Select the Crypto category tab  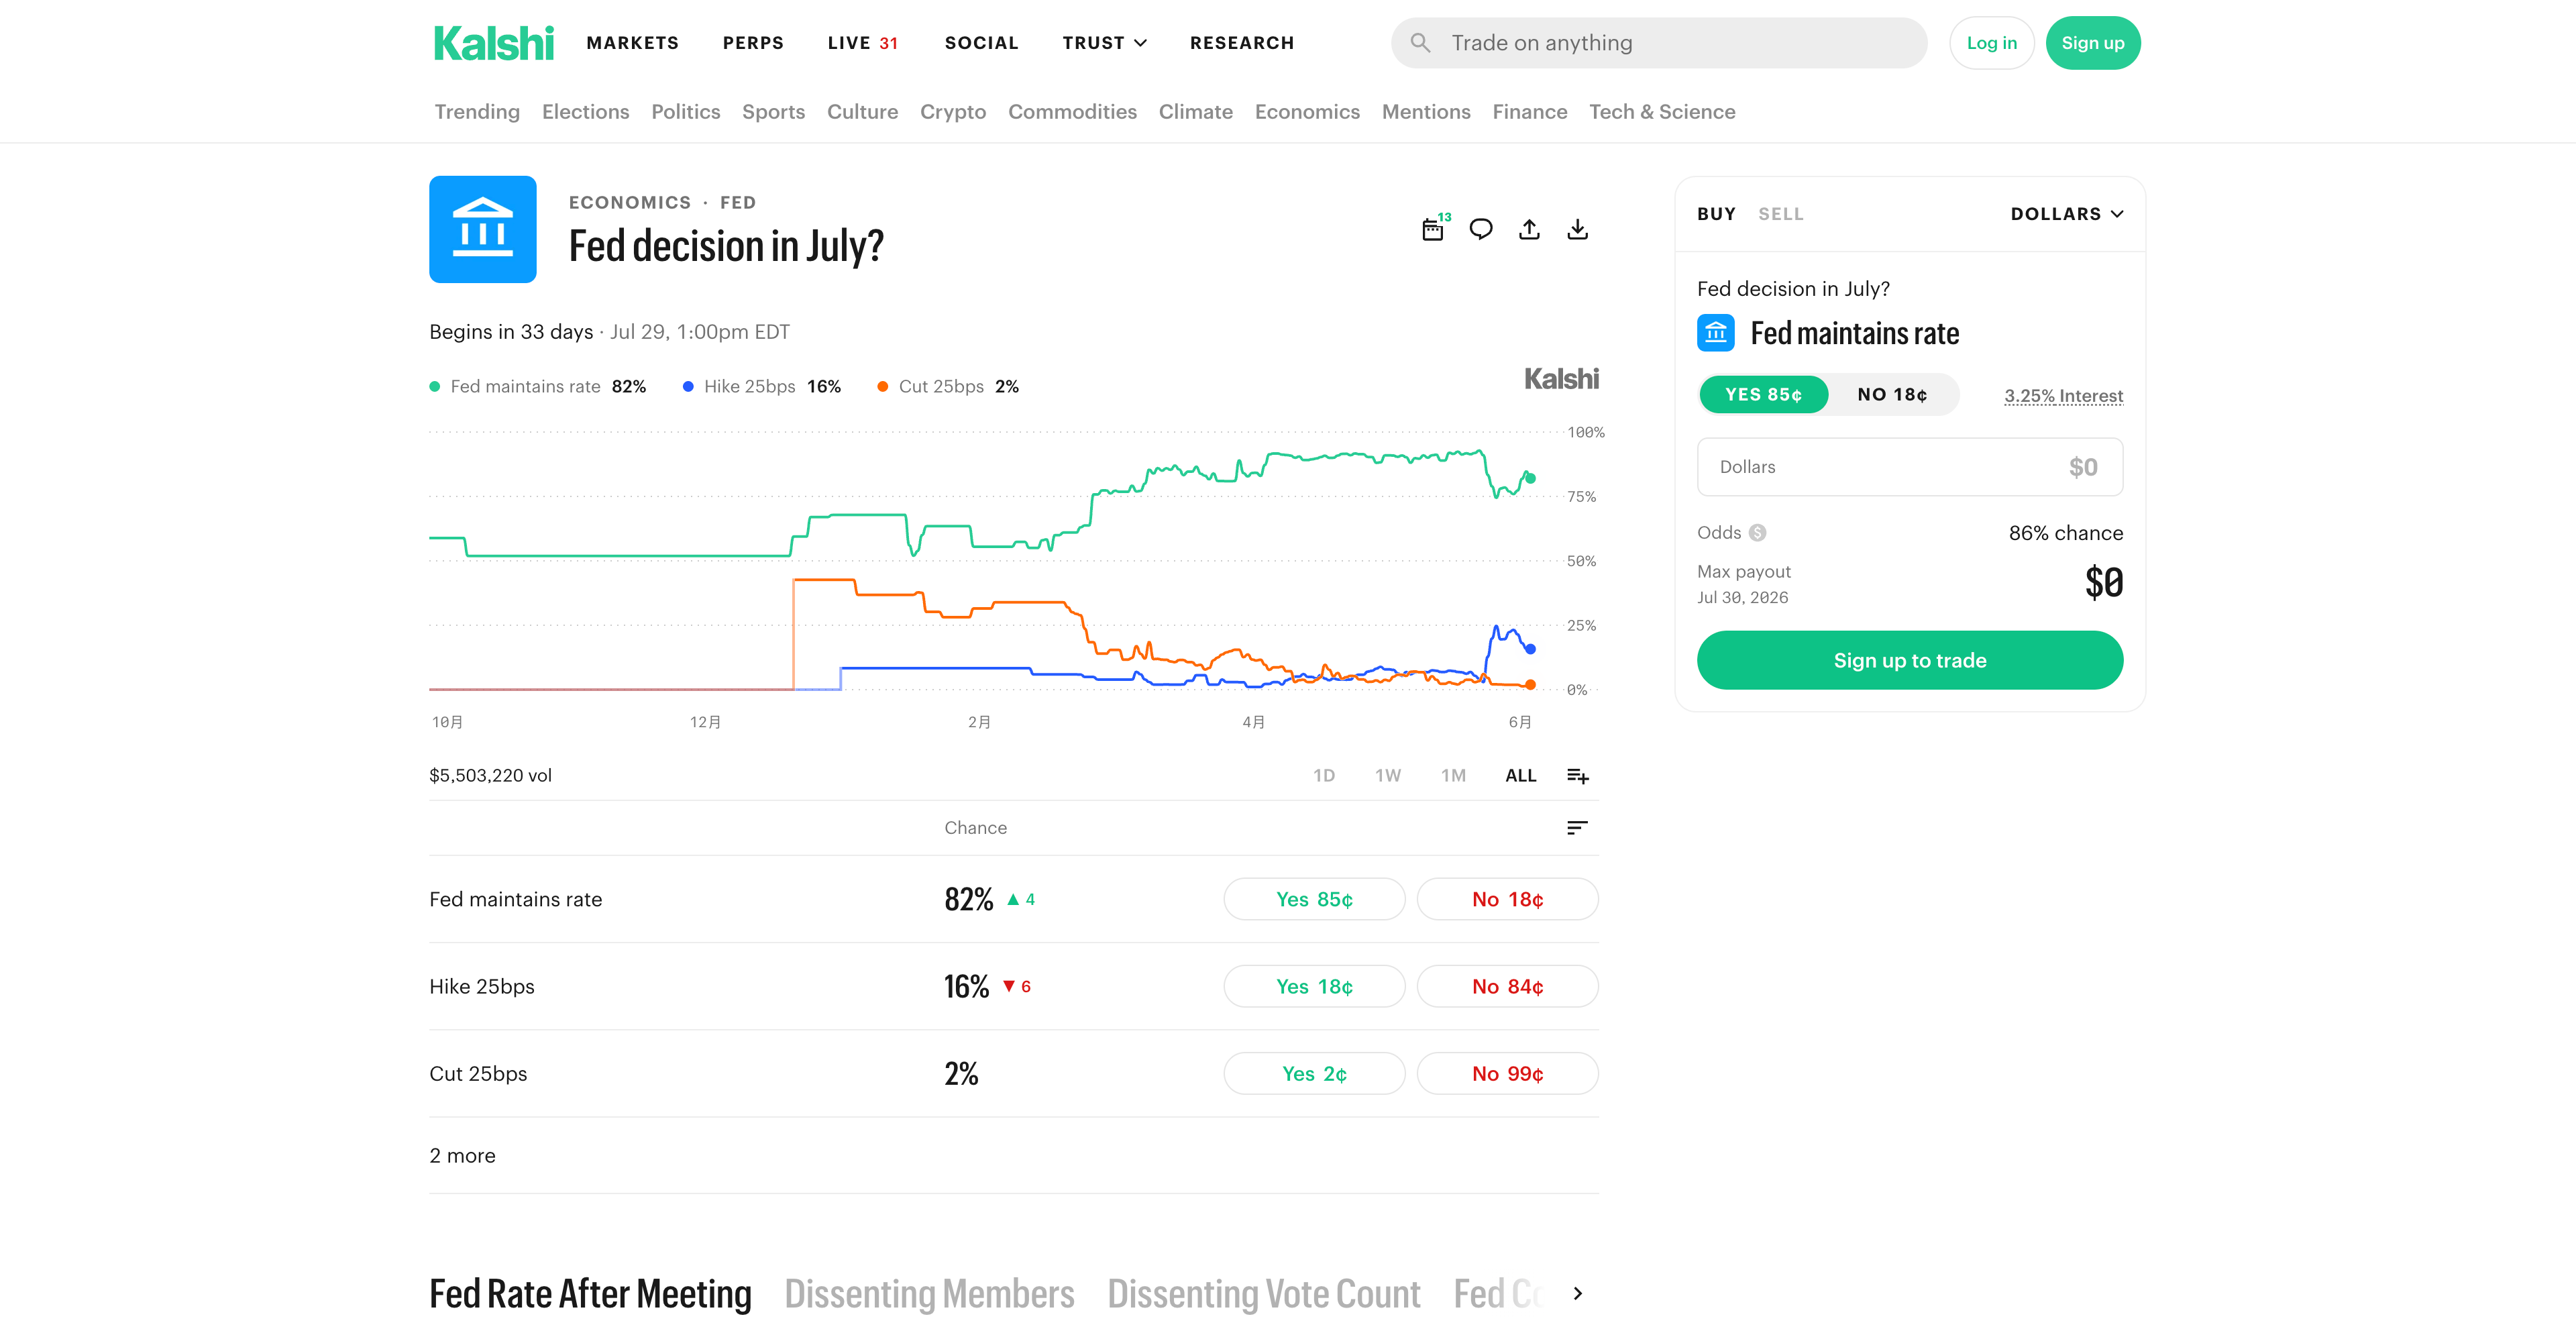tap(952, 112)
